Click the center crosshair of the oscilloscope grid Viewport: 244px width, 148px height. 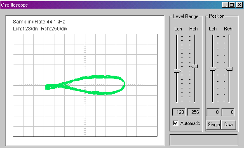click(x=85, y=85)
